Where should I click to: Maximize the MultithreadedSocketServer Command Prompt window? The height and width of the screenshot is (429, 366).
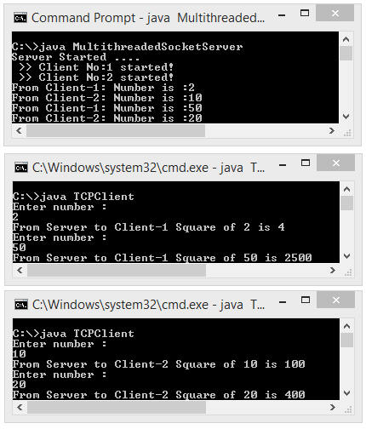coord(305,13)
